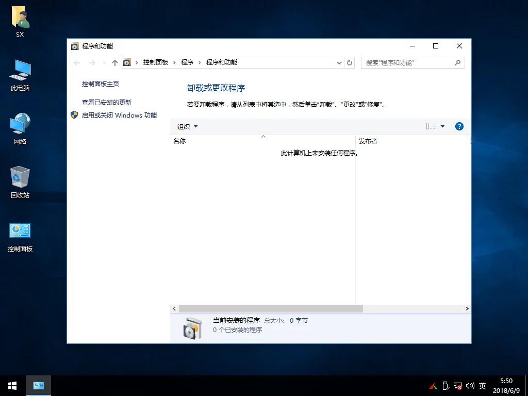Click the refresh icon in the address bar
Screen dimensions: 528x396
click(350, 62)
